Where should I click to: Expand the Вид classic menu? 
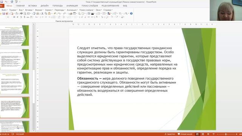21,10
